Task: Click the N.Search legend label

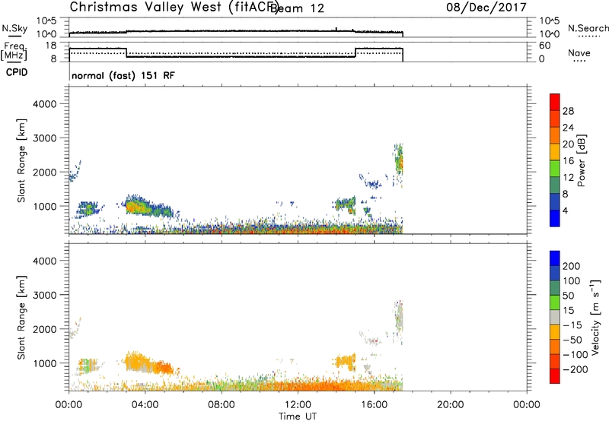Action: point(588,28)
